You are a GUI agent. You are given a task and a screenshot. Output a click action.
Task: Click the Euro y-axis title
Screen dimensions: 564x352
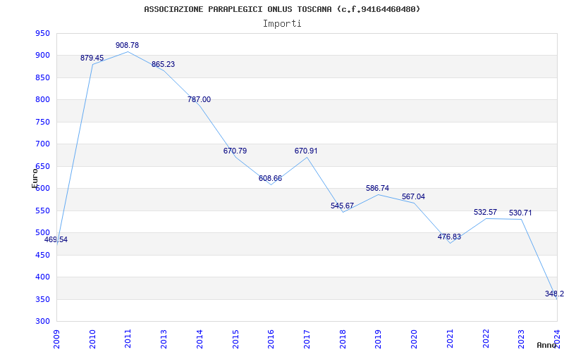[35, 178]
